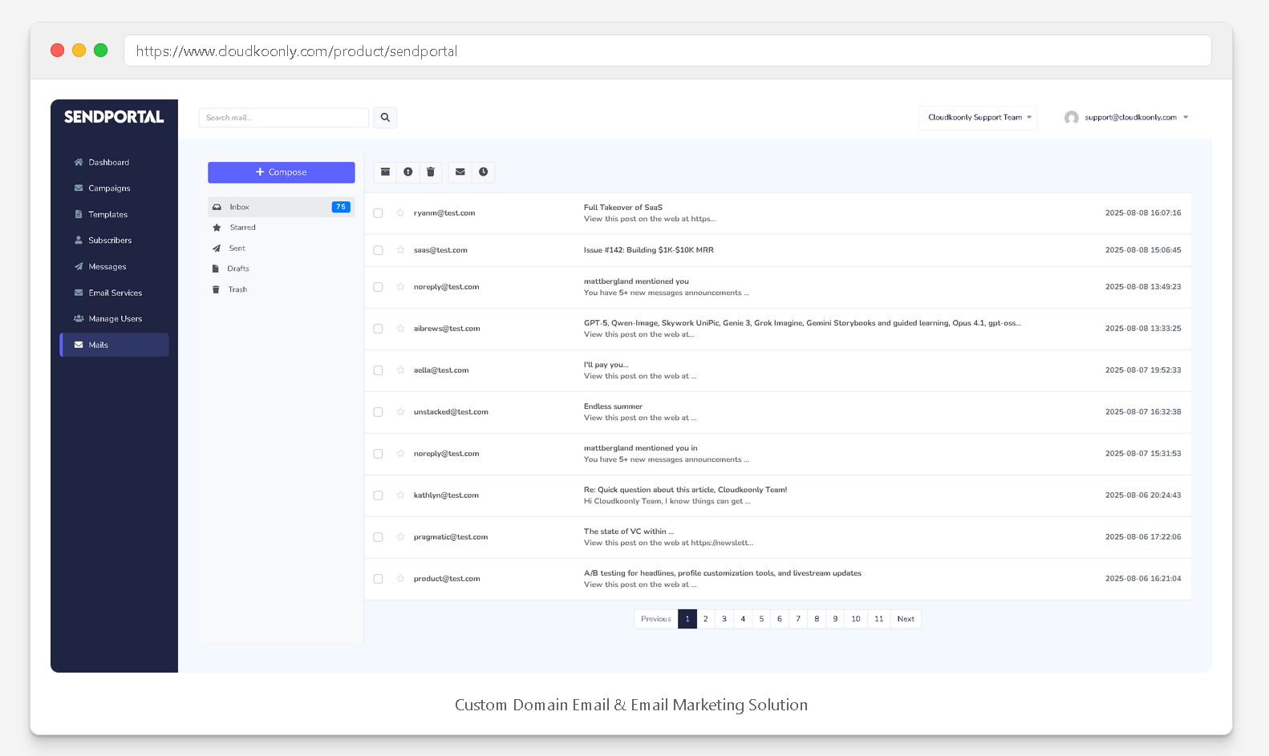Jump to page 11
1269x756 pixels.
(x=879, y=619)
